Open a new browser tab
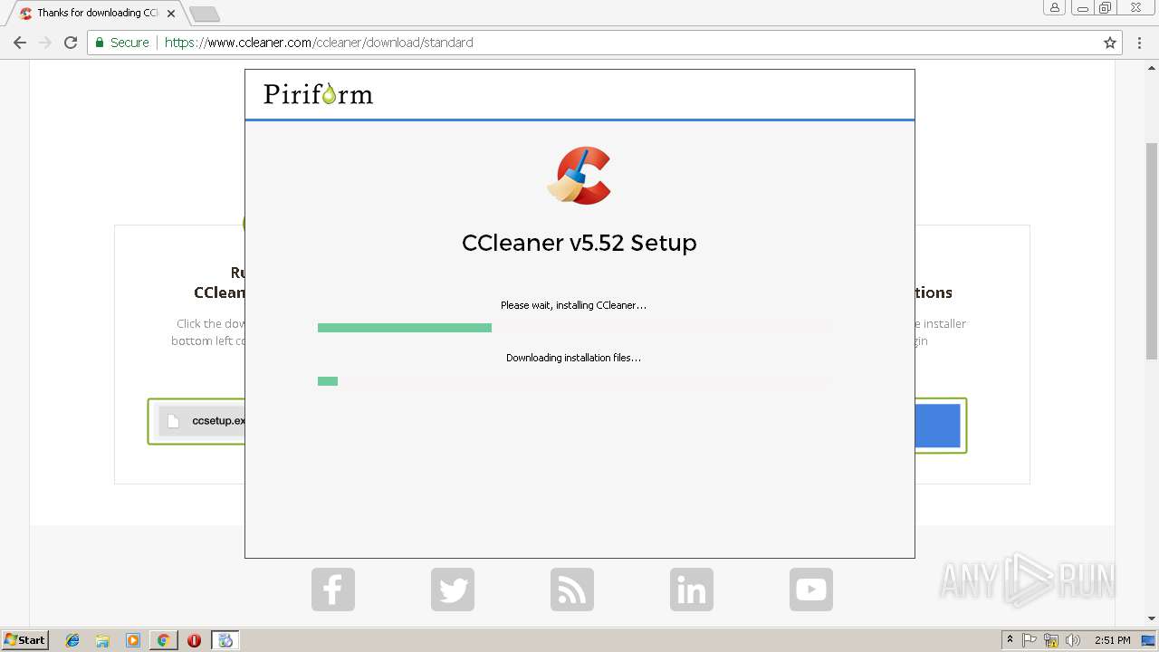This screenshot has width=1159, height=652. [x=205, y=14]
